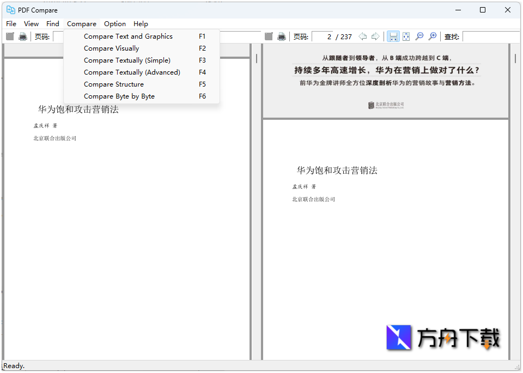This screenshot has width=523, height=373.
Task: Click the left pane page number field
Action: [x=58, y=36]
